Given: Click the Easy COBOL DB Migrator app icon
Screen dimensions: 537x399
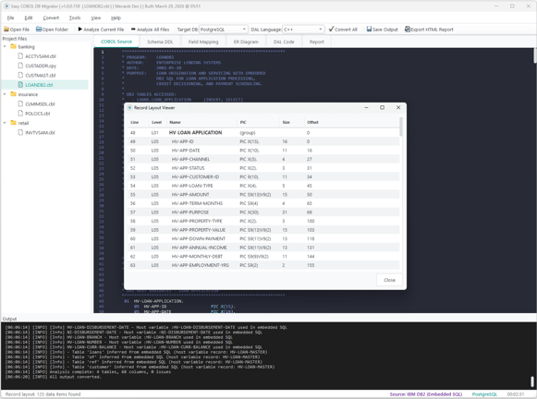Looking at the screenshot, I should click(6, 6).
